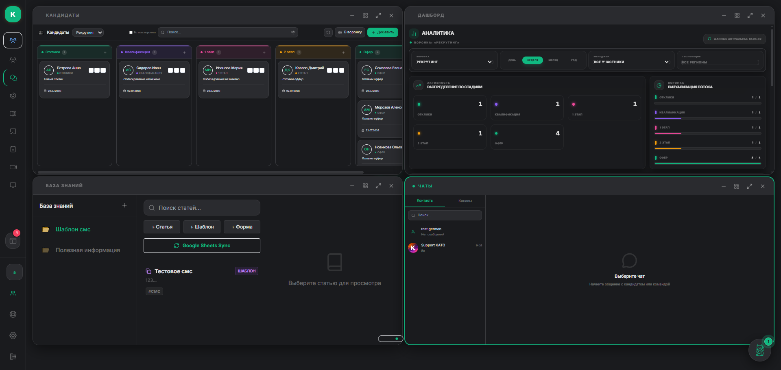This screenshot has width=781, height=370.
Task: Click the refresh icon in Candidates toolbar
Action: point(328,33)
